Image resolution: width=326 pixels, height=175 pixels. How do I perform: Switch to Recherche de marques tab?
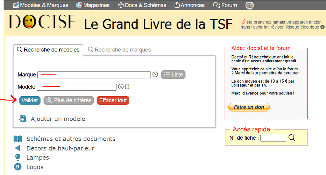[x=119, y=50]
